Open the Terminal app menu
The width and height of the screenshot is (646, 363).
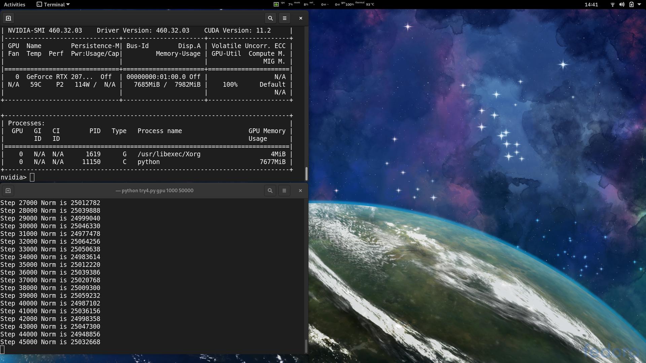[53, 4]
